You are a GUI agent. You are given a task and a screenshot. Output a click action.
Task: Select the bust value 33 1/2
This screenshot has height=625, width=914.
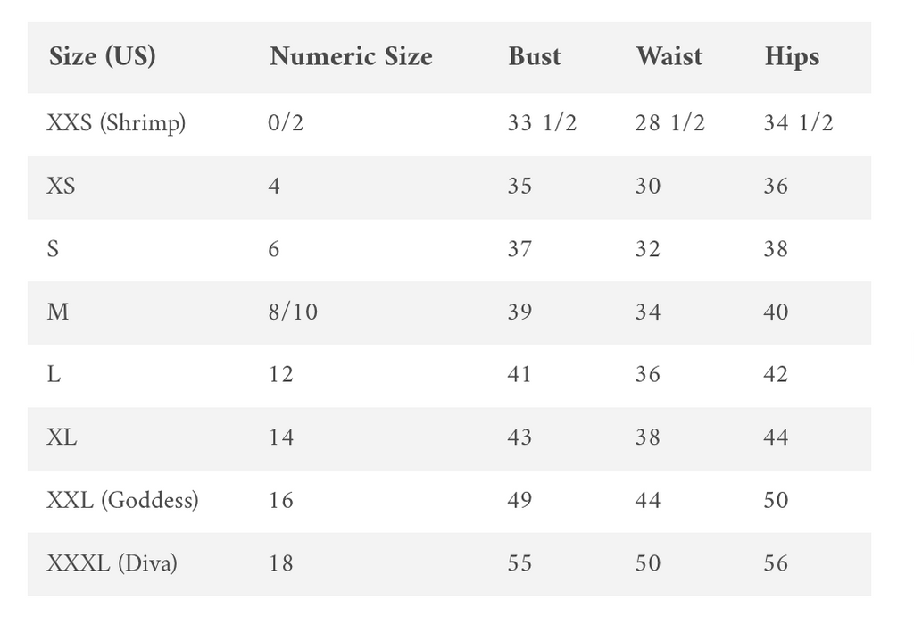pos(542,123)
